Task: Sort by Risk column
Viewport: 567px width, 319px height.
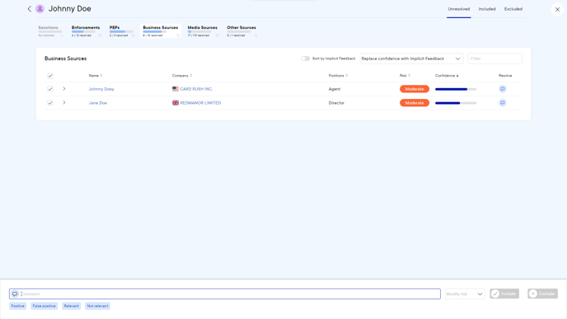Action: 409,76
